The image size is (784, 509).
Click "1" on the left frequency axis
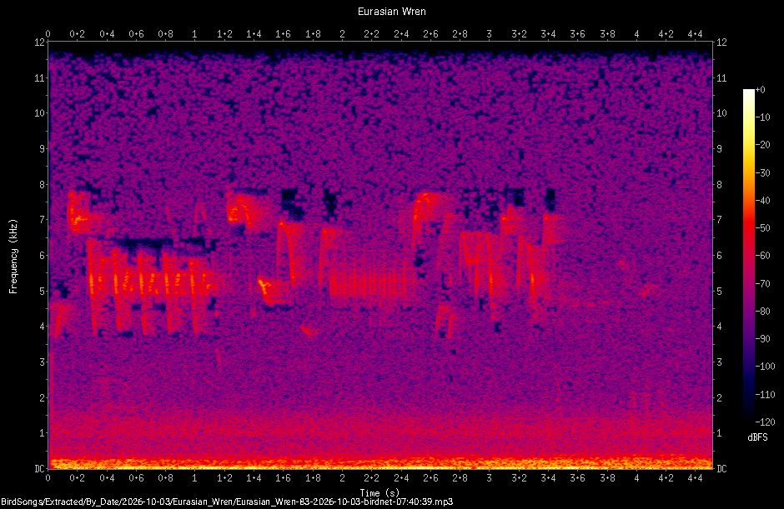coord(42,433)
